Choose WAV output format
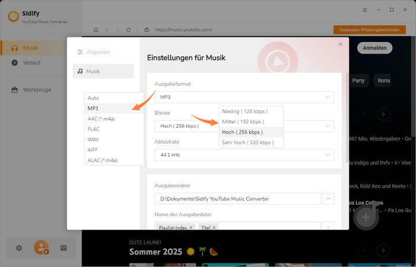Viewport: 416px width, 267px height. pyautogui.click(x=114, y=139)
